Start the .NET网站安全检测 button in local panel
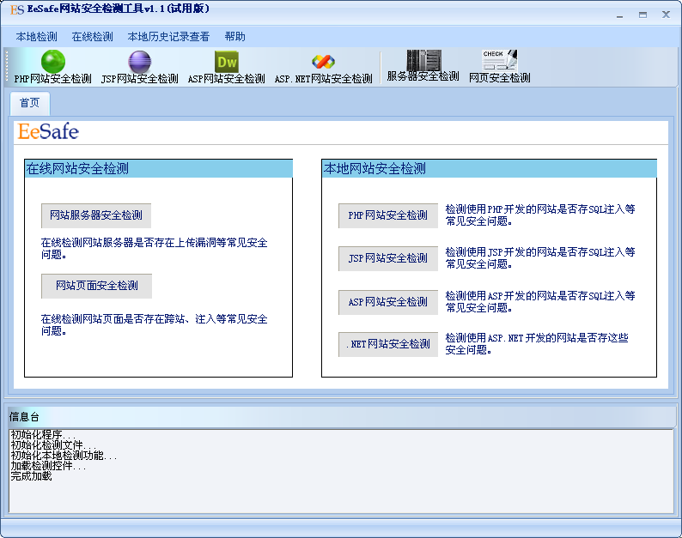The width and height of the screenshot is (682, 538). (388, 344)
